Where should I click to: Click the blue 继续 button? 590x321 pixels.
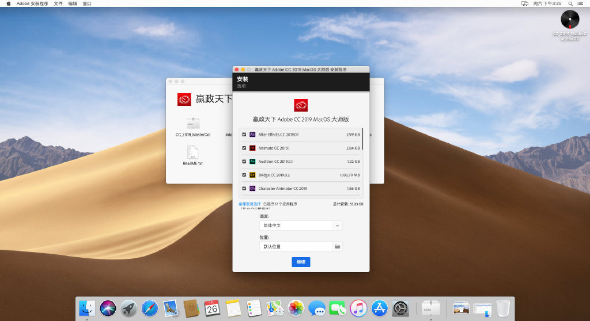[x=301, y=262]
